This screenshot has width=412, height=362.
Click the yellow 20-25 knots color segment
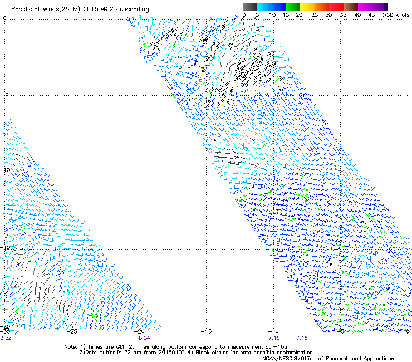pos(307,7)
